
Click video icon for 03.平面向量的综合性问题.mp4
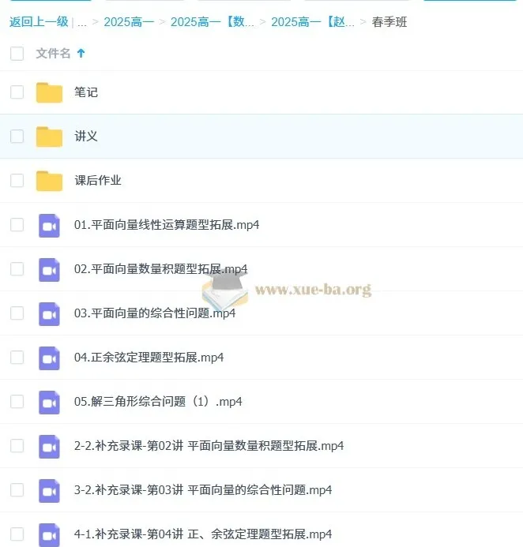(x=49, y=314)
